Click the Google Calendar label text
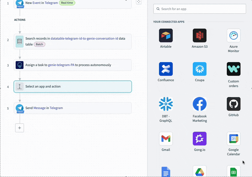This screenshot has height=177, width=252. [233, 152]
